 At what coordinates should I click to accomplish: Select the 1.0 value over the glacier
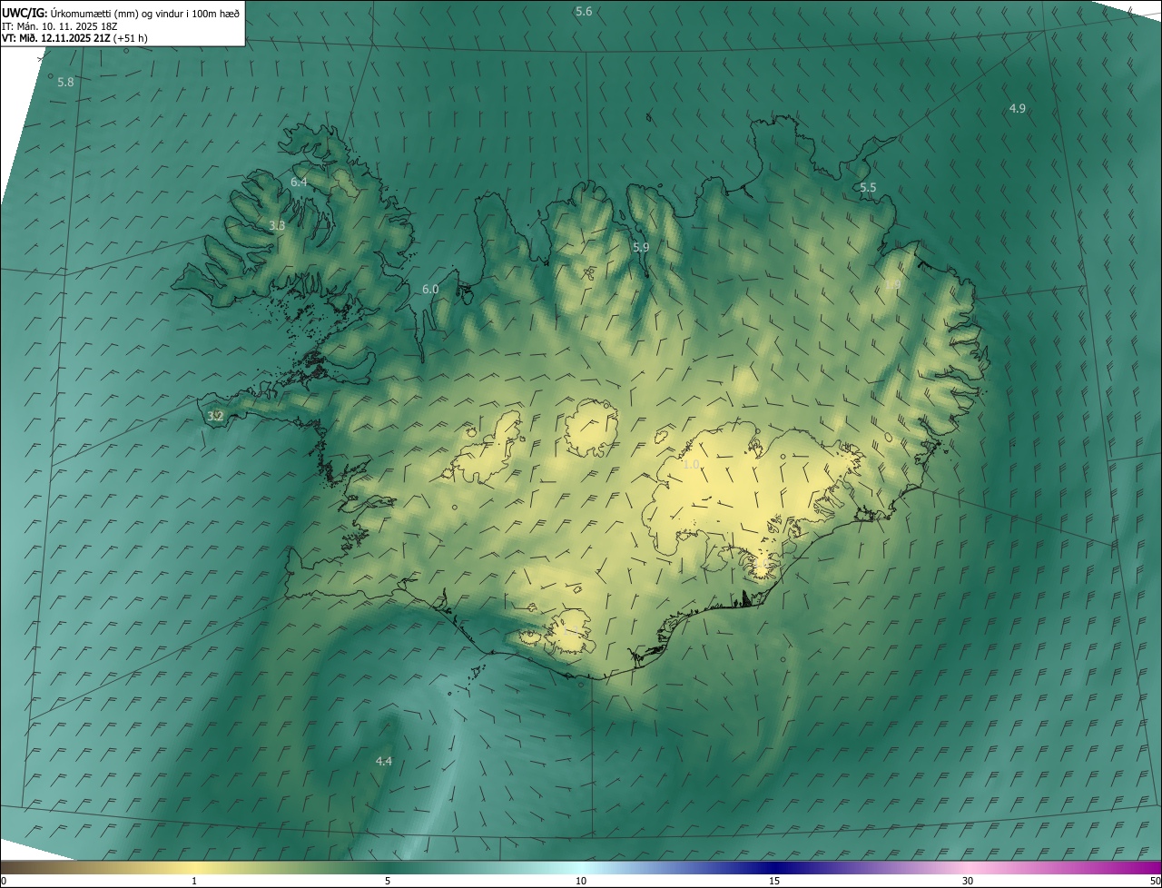pyautogui.click(x=691, y=464)
